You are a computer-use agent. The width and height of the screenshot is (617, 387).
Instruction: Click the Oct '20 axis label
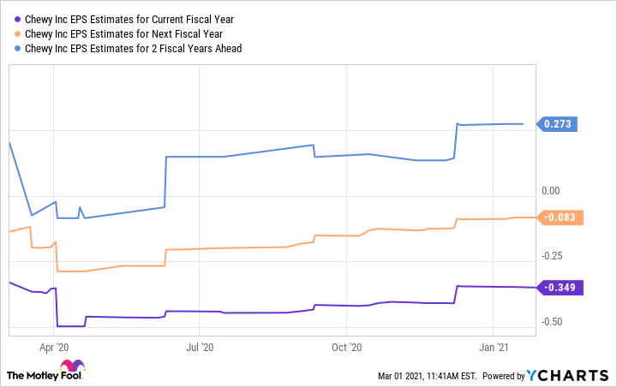(x=345, y=348)
